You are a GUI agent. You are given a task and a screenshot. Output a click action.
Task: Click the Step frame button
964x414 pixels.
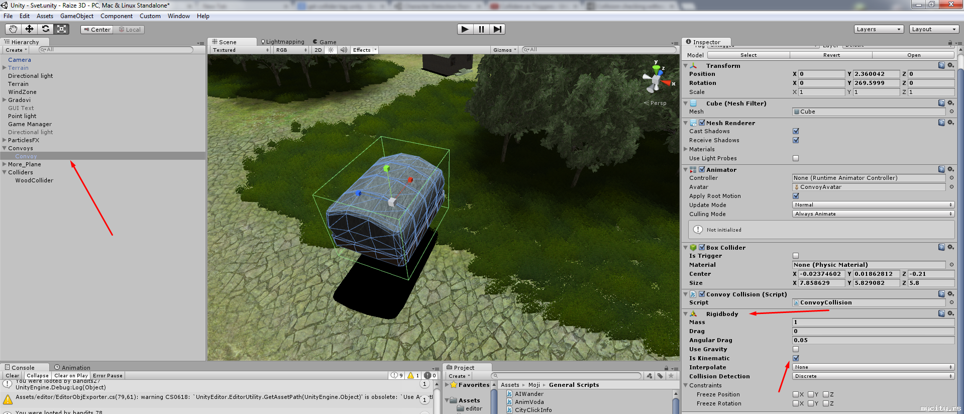pos(497,29)
